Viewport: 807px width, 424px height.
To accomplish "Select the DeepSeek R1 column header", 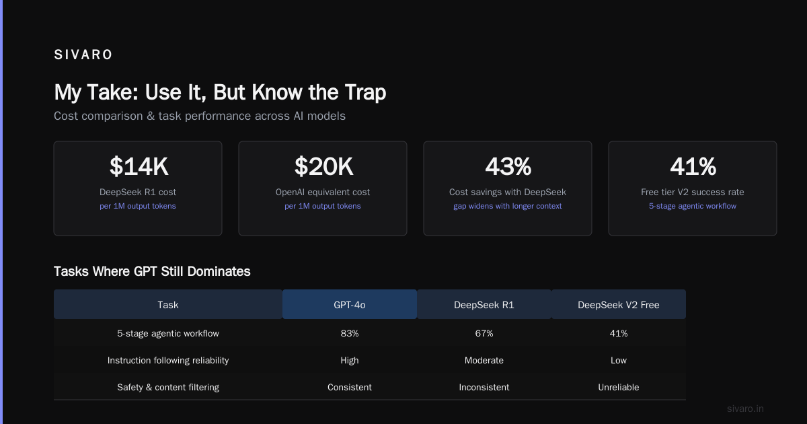I will tap(484, 304).
